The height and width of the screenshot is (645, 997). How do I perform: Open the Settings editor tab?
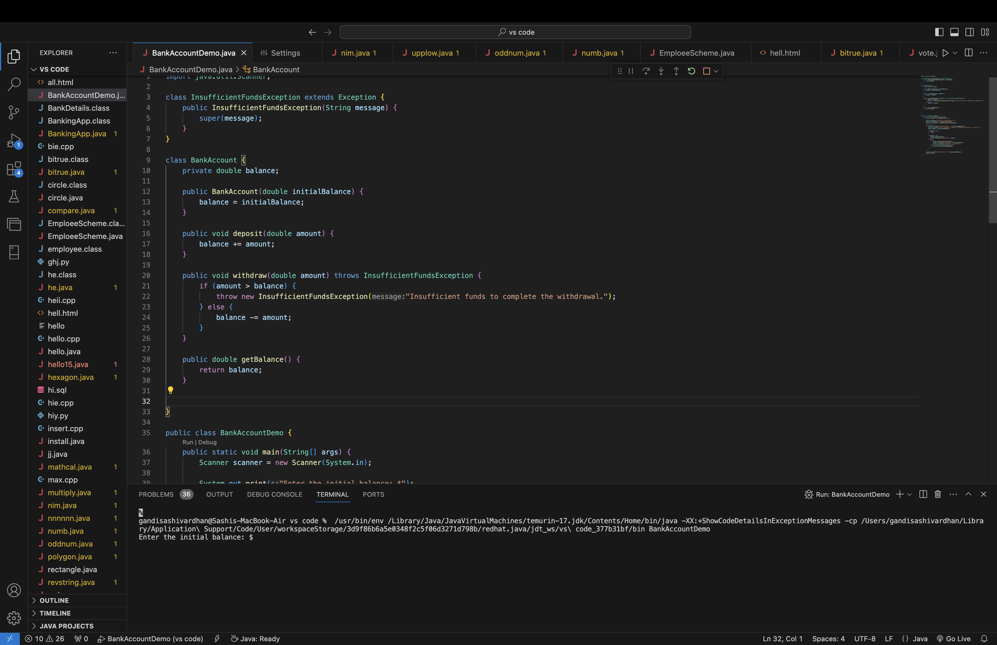coord(285,53)
